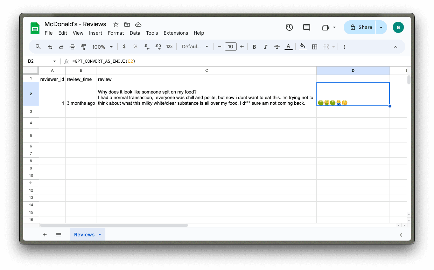Click the borders icon
Screen dimensions: 434x270
pos(315,47)
